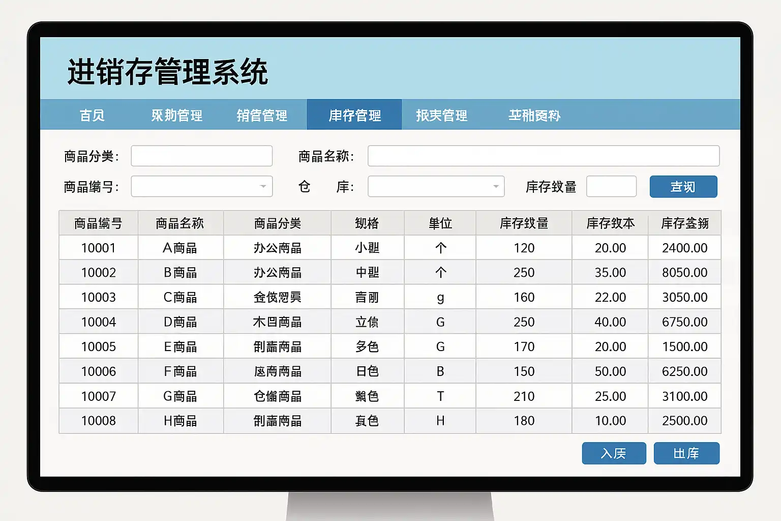Click the 单位 table column header

[440, 223]
